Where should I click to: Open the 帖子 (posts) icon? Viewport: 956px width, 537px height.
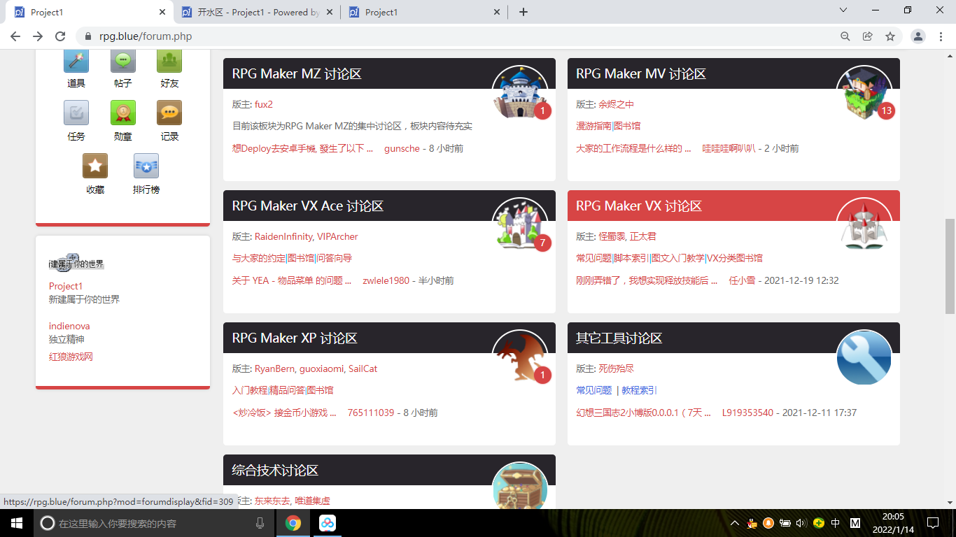pyautogui.click(x=123, y=61)
